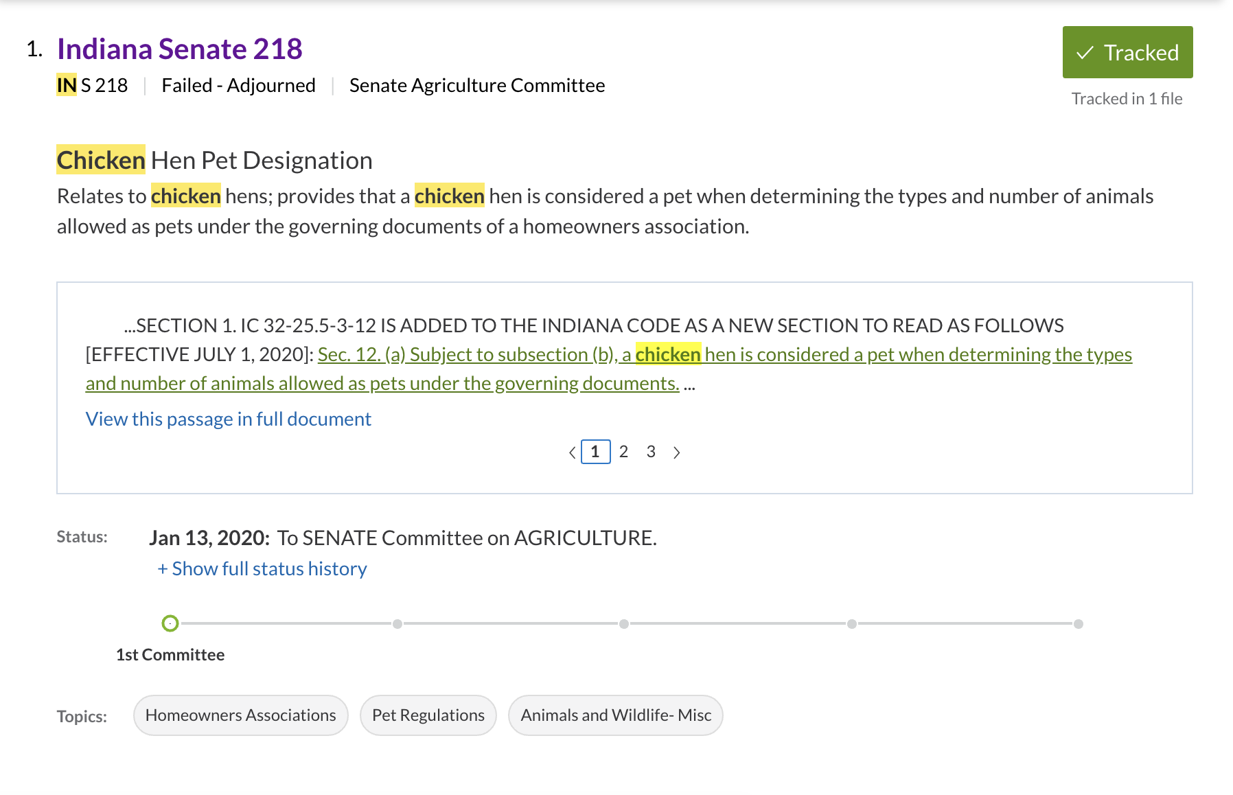The height and width of the screenshot is (795, 1233).
Task: Go to next passage with right chevron
Action: 677,452
